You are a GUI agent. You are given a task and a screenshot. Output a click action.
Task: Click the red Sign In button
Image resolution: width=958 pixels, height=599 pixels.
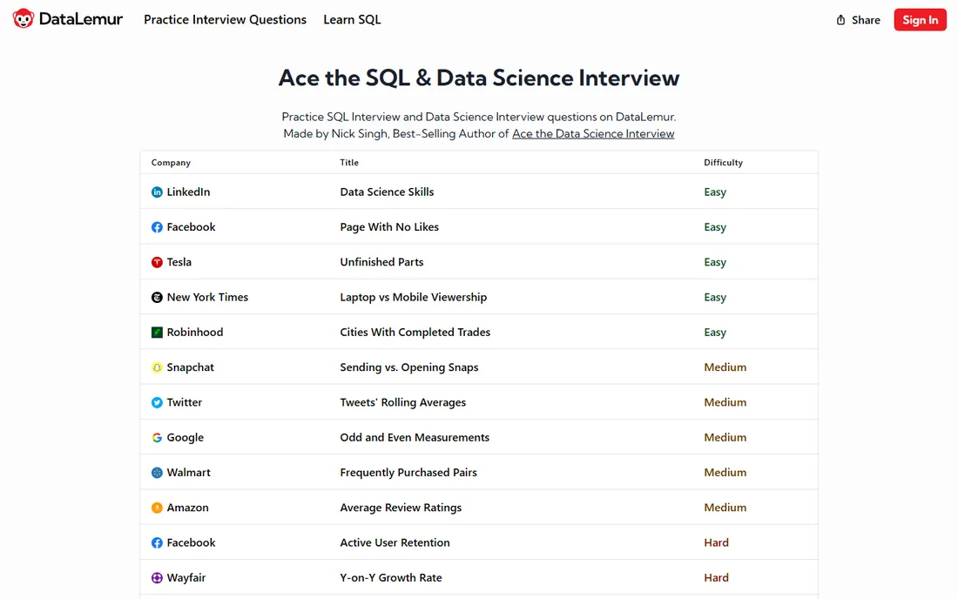[921, 19]
